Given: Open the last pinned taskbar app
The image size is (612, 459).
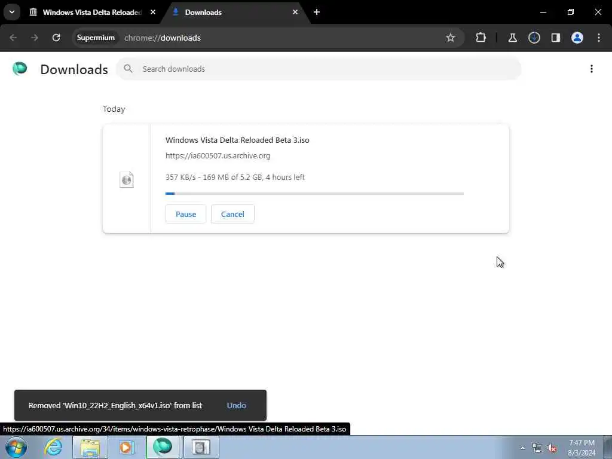Looking at the screenshot, I should pyautogui.click(x=201, y=447).
